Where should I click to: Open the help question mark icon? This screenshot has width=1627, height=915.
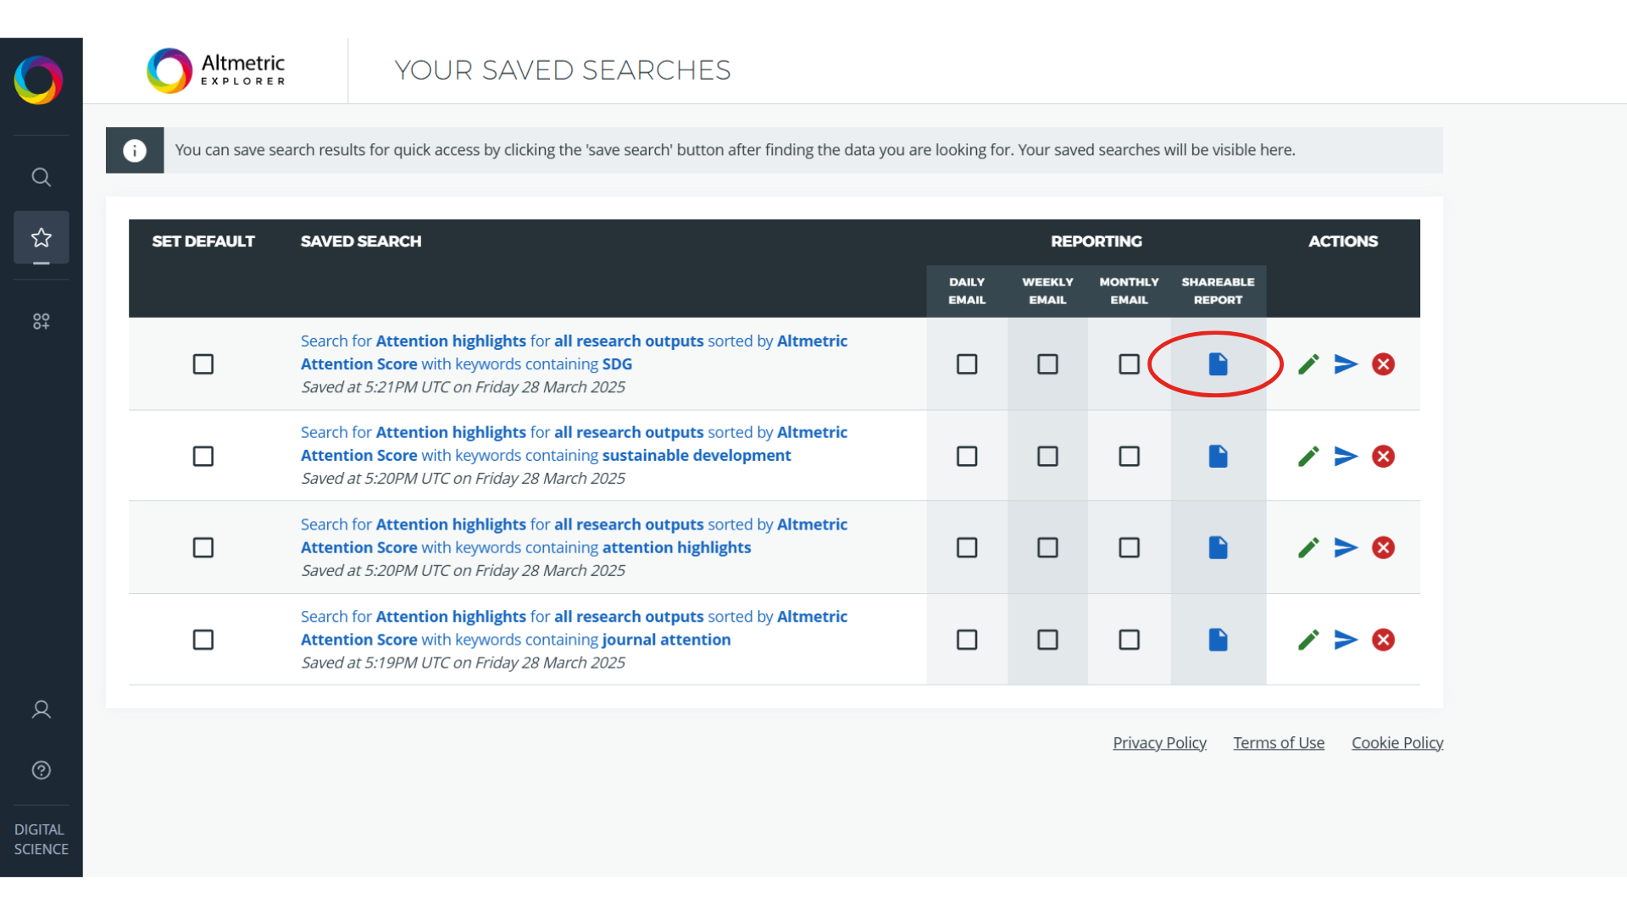pos(41,770)
